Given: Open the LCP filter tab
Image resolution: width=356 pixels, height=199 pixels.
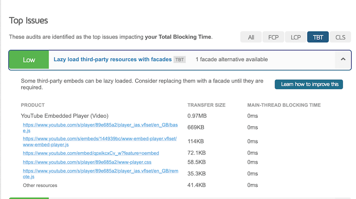Looking at the screenshot, I should [296, 37].
